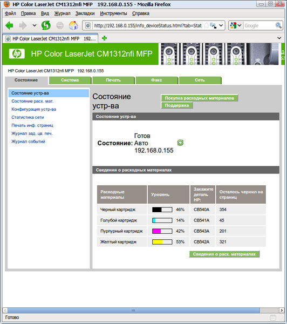Click the URL address field

(x=148, y=25)
